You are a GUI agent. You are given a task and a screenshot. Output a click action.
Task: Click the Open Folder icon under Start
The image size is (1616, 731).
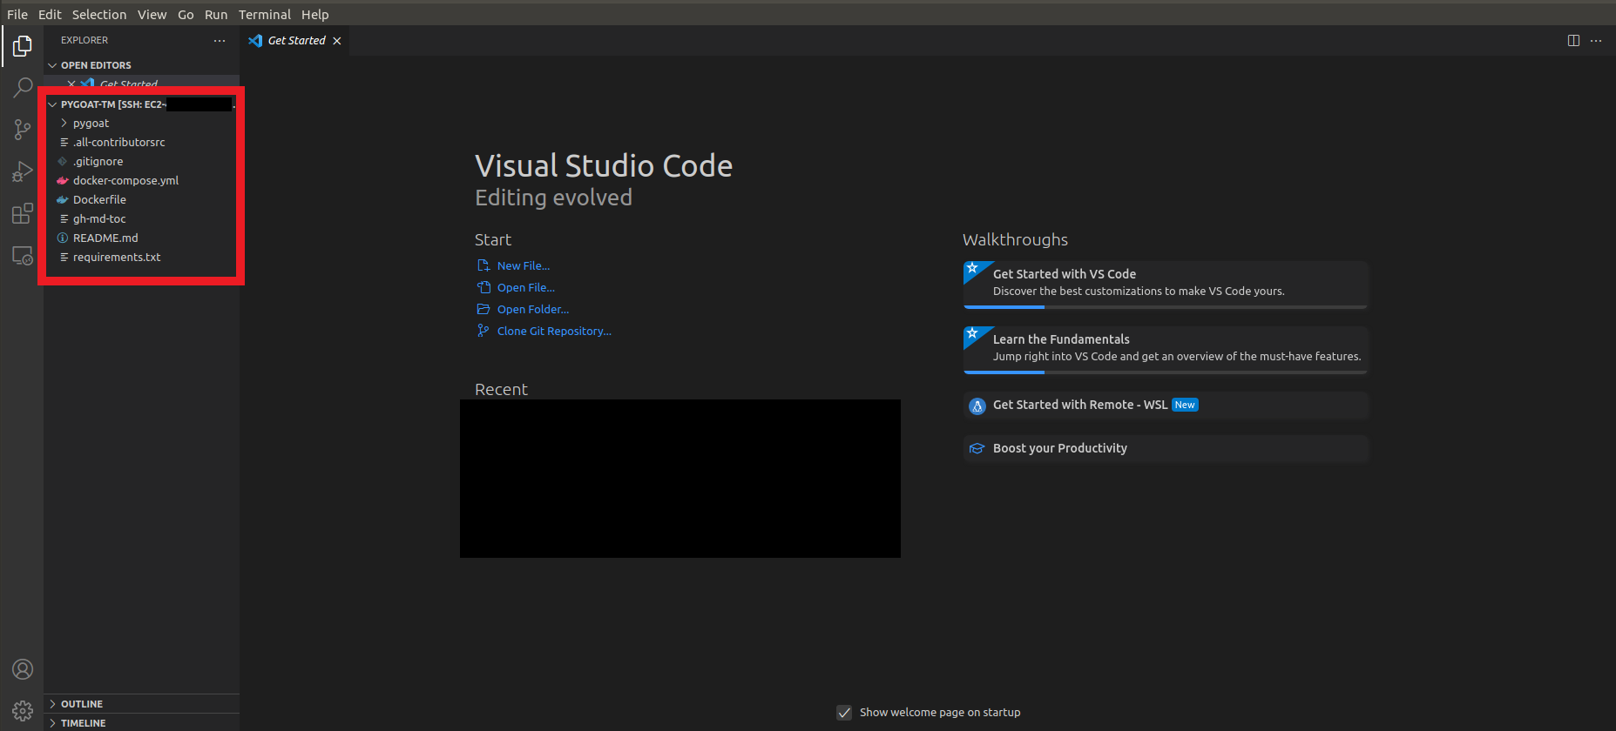[x=483, y=309]
